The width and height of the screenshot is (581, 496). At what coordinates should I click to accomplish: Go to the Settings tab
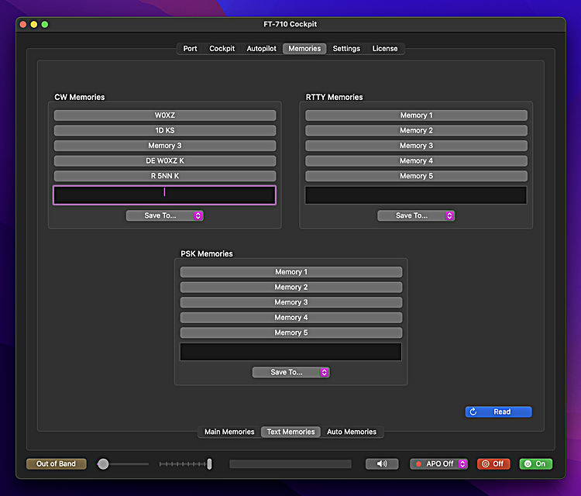pos(346,49)
